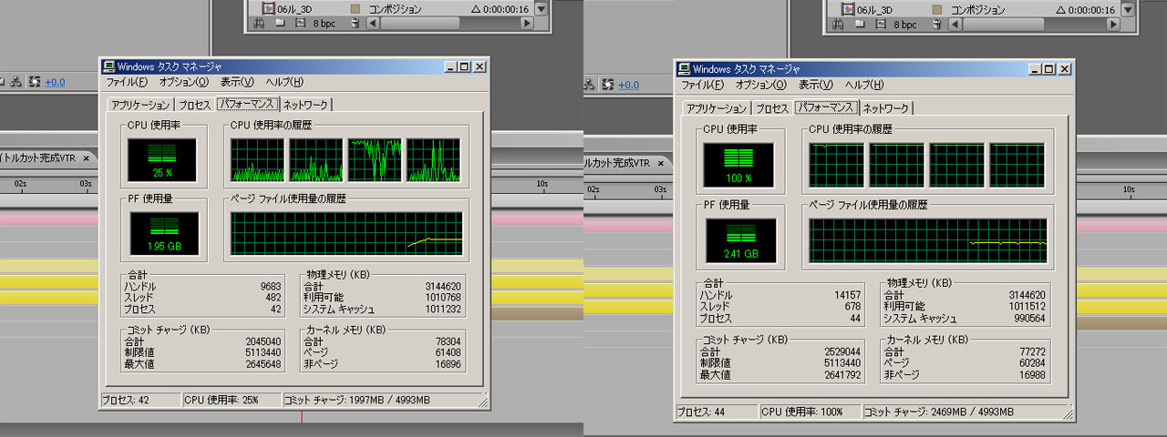1167x437 pixels.
Task: Click status bar commit charge 2469MB / 4993MB
Action: coord(939,412)
